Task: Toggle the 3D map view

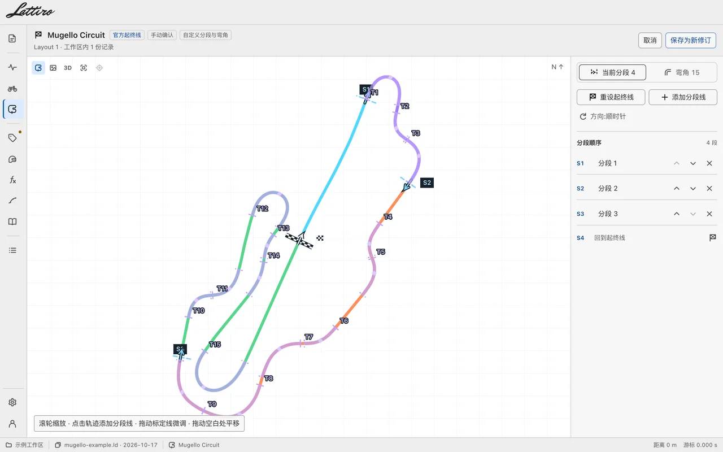Action: (68, 68)
